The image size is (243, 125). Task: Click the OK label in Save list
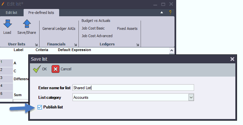click(44, 69)
